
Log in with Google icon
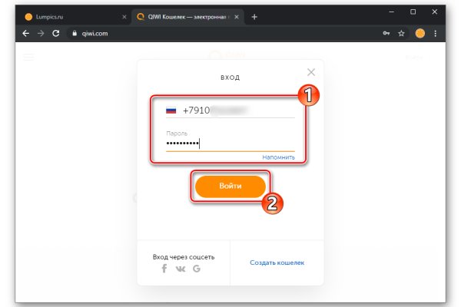pyautogui.click(x=197, y=269)
